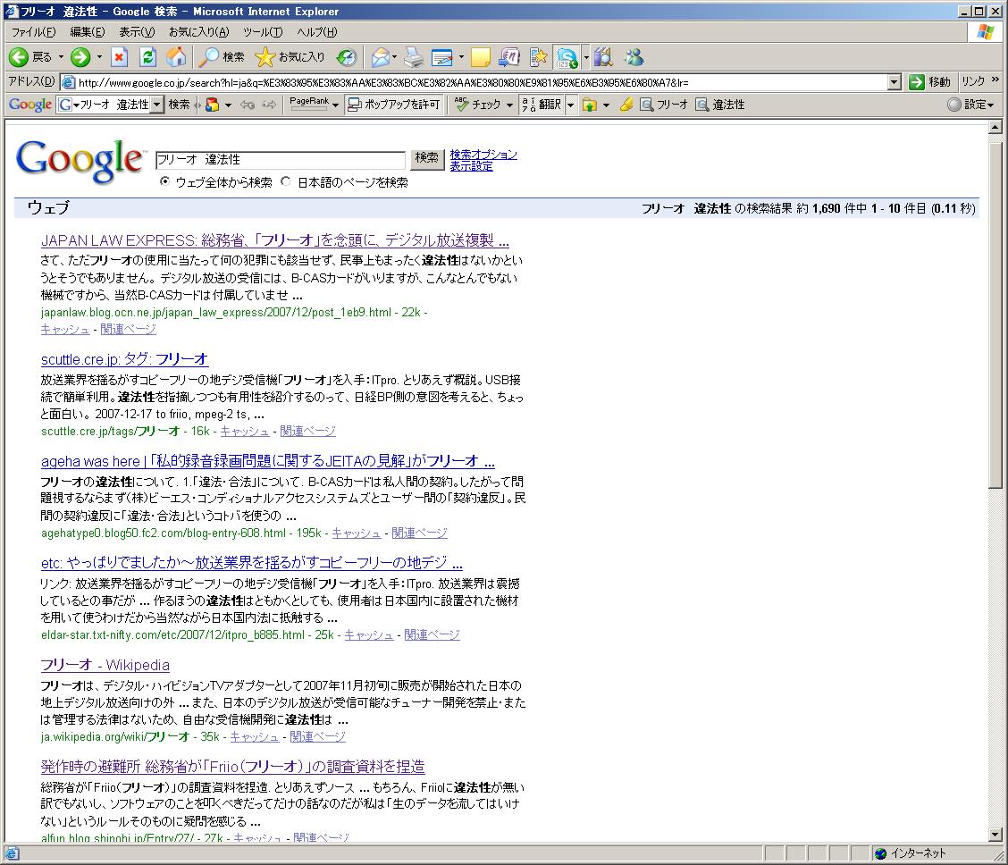This screenshot has width=1008, height=865.
Task: Click the Google logo in Google Toolbar
Action: [x=30, y=105]
